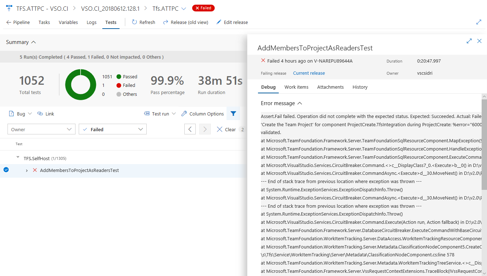Select AddMembersToProjectAsReadersTest test name
487x276 pixels.
pos(79,171)
